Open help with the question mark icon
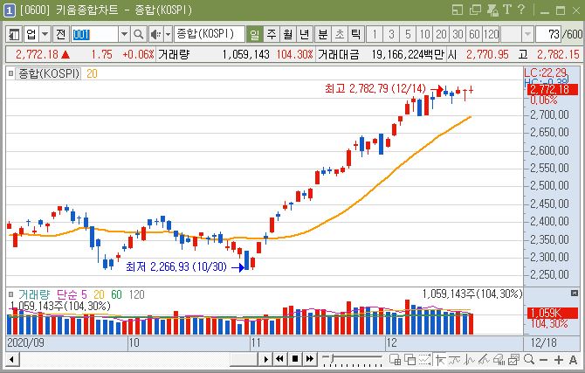This screenshot has height=373, width=585. pos(521,10)
